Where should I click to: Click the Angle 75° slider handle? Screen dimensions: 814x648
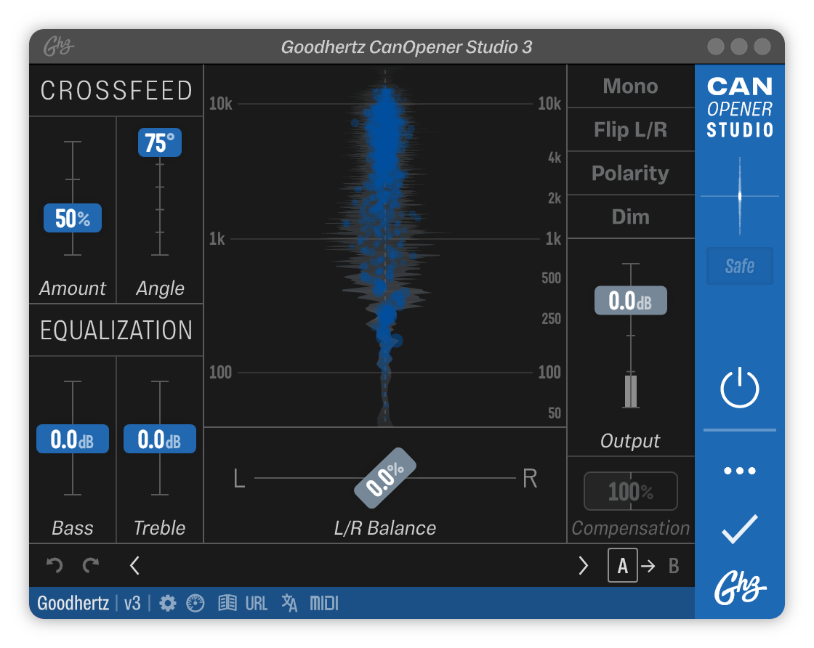160,142
